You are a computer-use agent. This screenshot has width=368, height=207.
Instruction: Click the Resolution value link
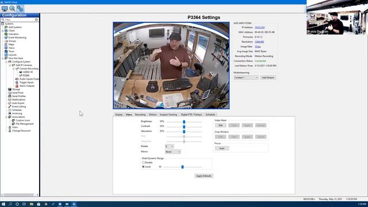point(259,42)
